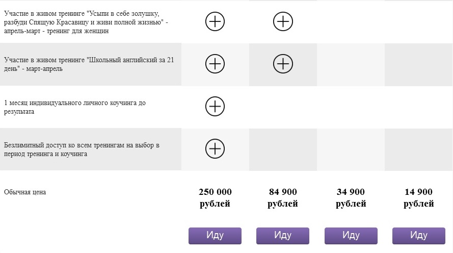Click the "34 900 рублей" price
Viewport: 453px width, 253px height.
tap(351, 198)
